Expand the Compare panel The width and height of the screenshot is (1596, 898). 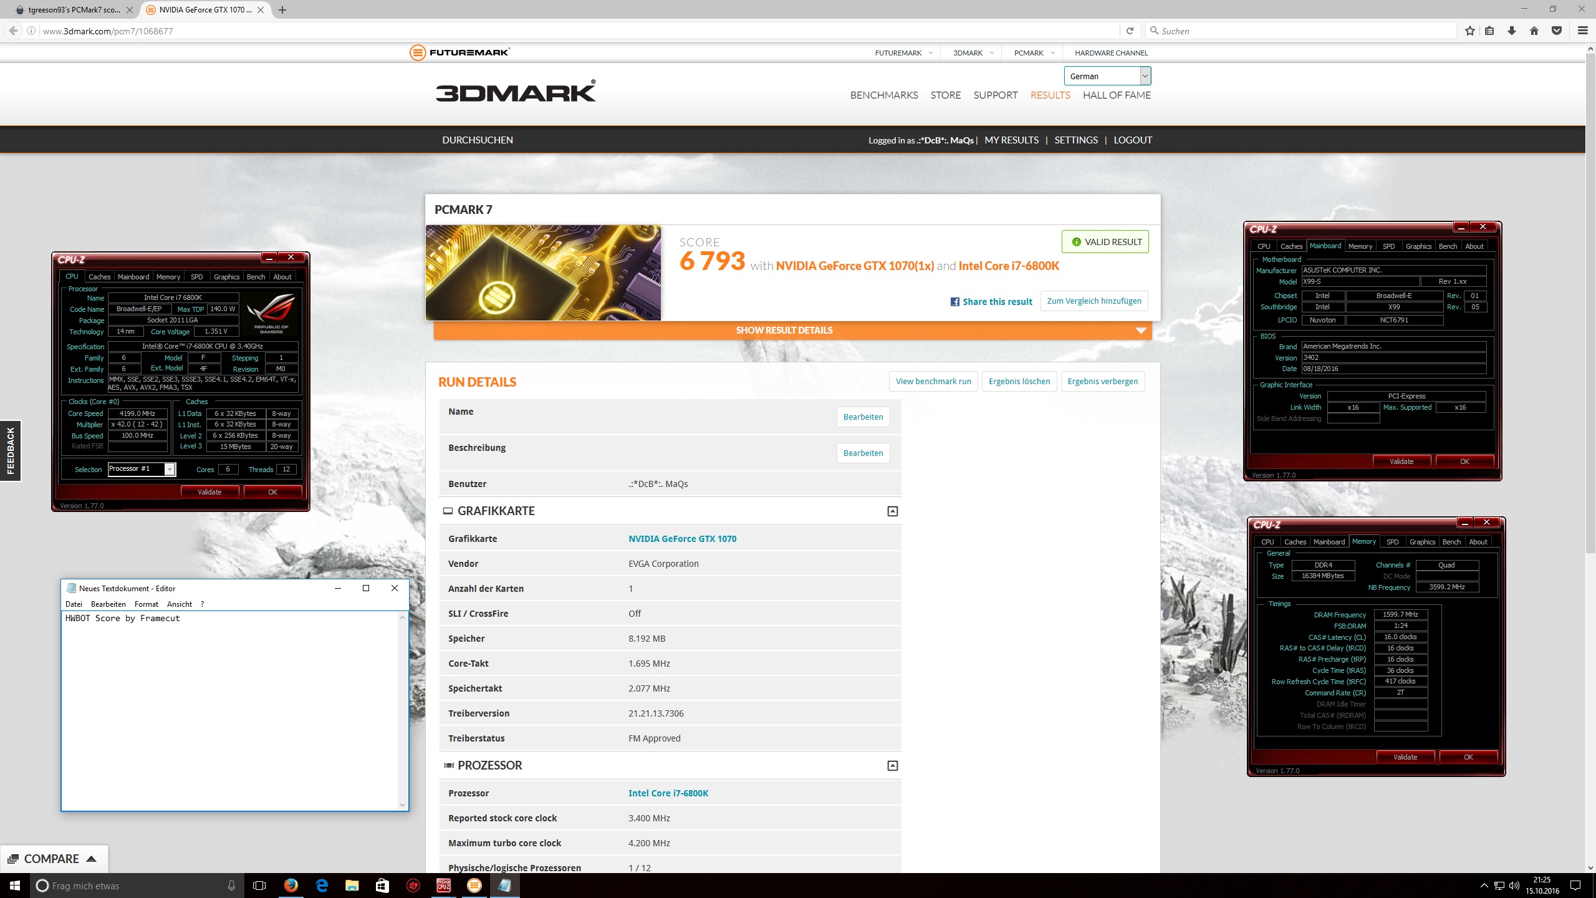[x=53, y=859]
